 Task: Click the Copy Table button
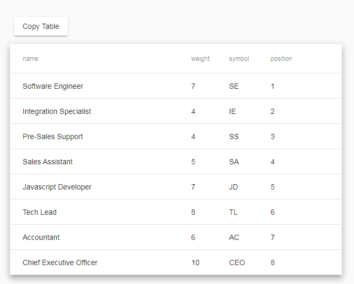click(x=41, y=27)
